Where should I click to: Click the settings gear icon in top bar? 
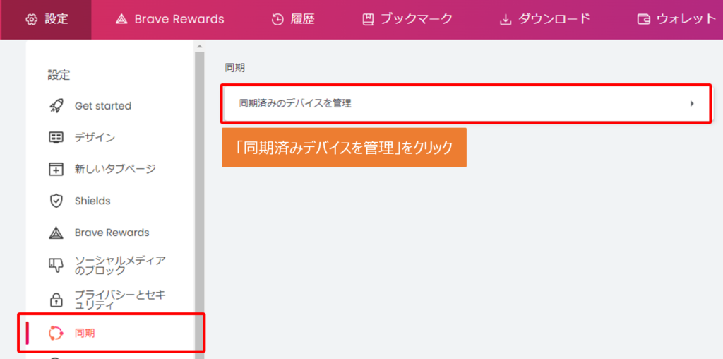coord(31,19)
